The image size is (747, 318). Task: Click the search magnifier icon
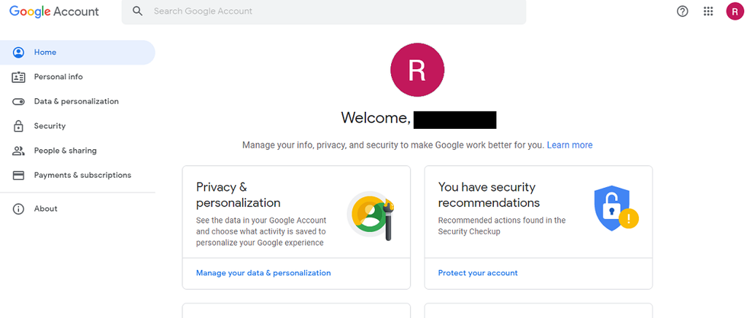(x=138, y=12)
